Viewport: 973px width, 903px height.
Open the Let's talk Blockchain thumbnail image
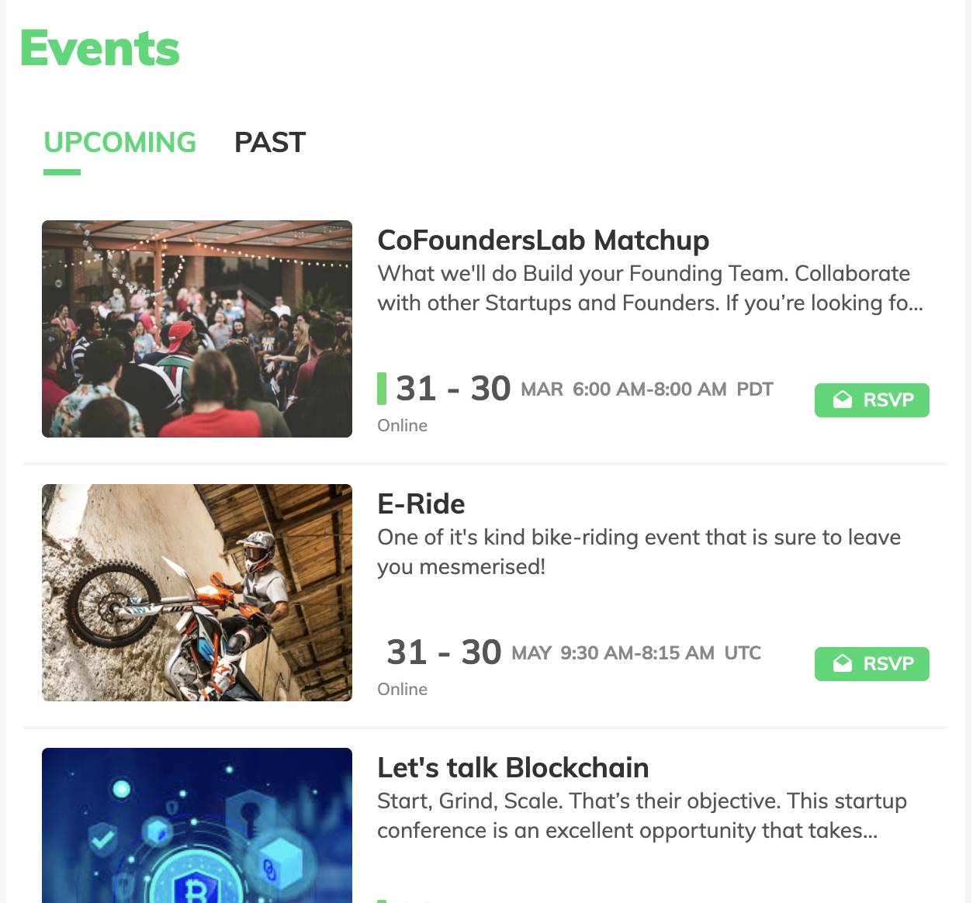pos(197,824)
